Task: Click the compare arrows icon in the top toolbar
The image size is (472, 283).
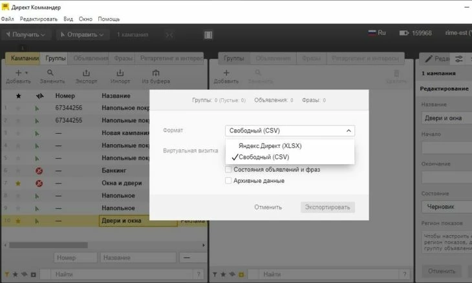Action: 169,35
